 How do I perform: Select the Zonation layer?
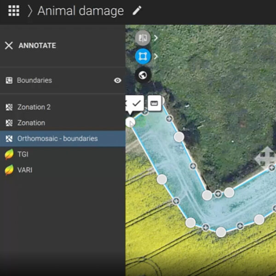[x=31, y=123]
